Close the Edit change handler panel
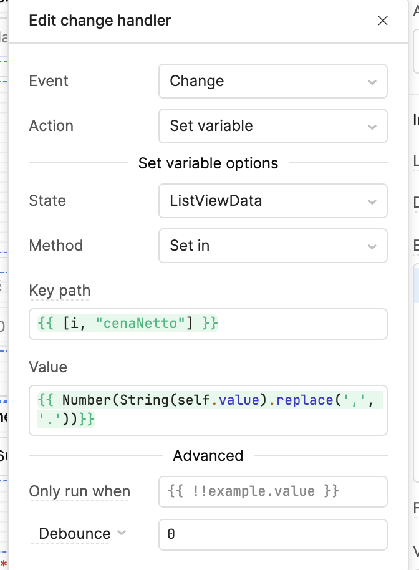This screenshot has width=419, height=570. [x=383, y=21]
